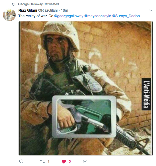The image size is (156, 166).
Task: Click the tweet text "The reality of war"
Action: [x=33, y=16]
